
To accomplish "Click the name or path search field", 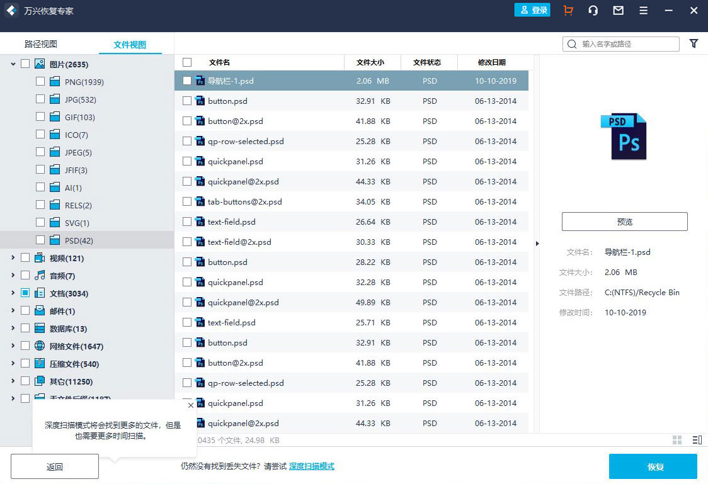I will (x=627, y=44).
